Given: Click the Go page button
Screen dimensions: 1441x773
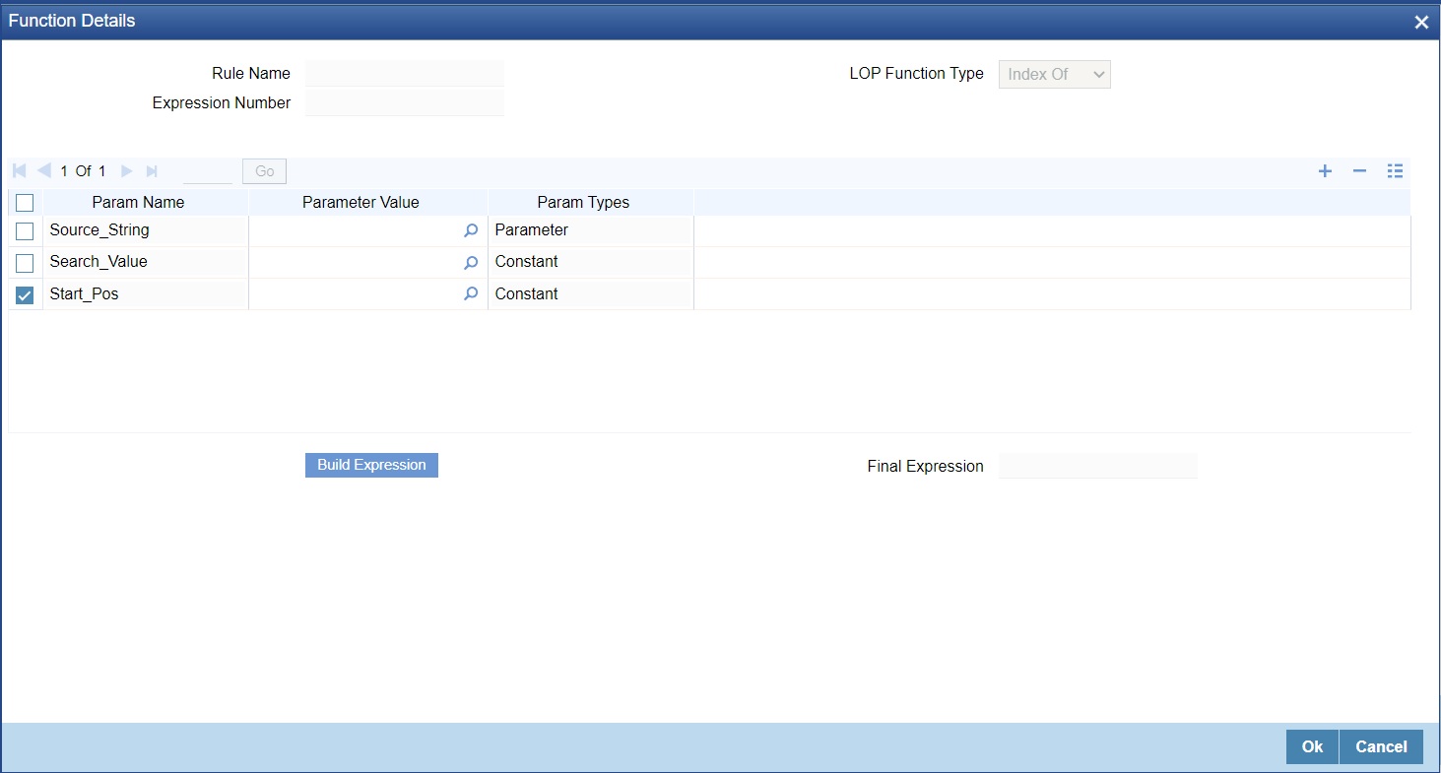Looking at the screenshot, I should tap(264, 171).
